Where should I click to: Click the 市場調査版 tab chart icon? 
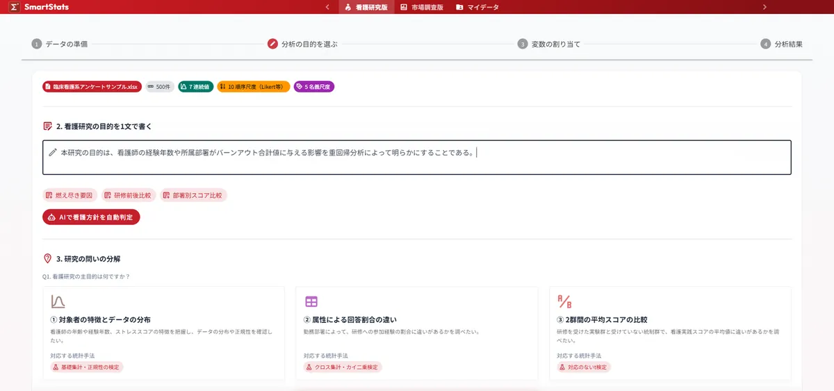[404, 7]
